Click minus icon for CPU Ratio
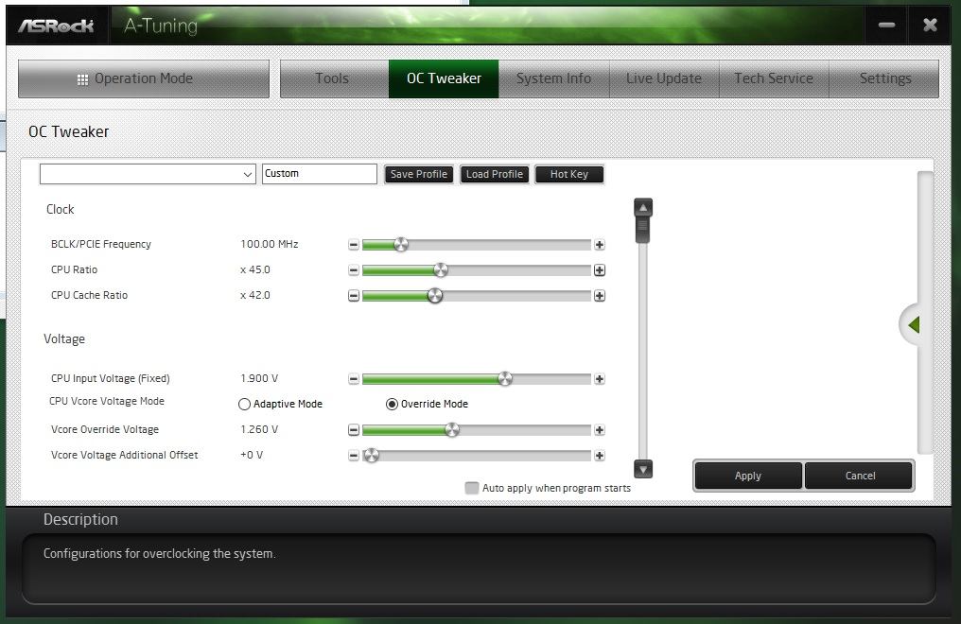The width and height of the screenshot is (961, 624). pyautogui.click(x=354, y=270)
